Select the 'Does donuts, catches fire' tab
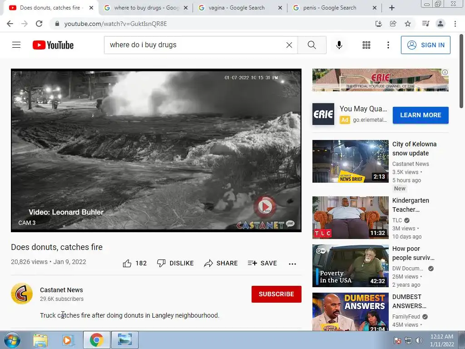Screen dimensions: 465x349 (x=50, y=8)
